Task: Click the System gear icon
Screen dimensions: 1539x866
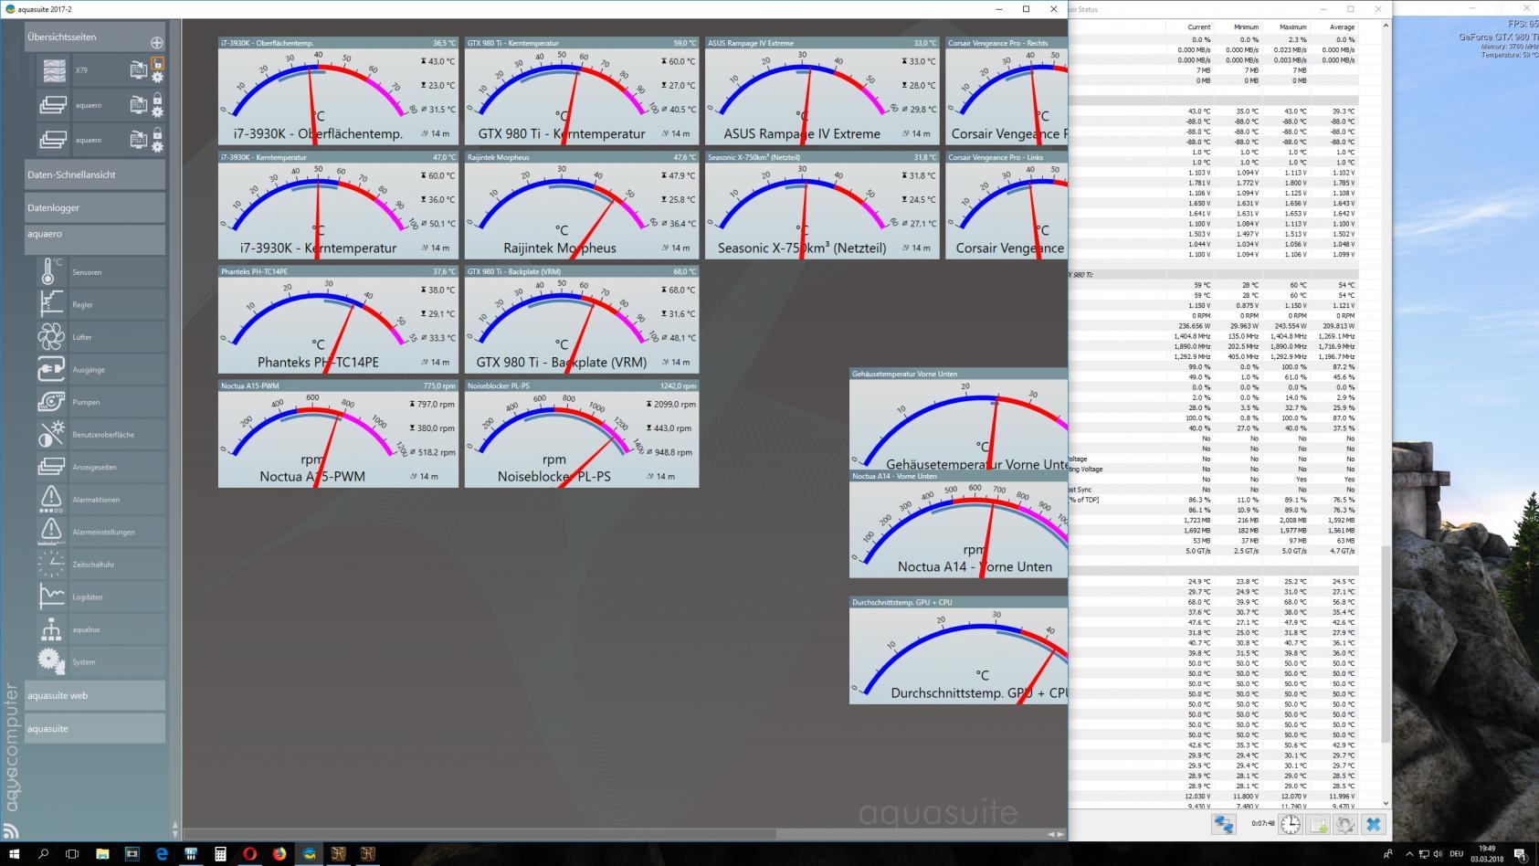Action: coord(51,661)
